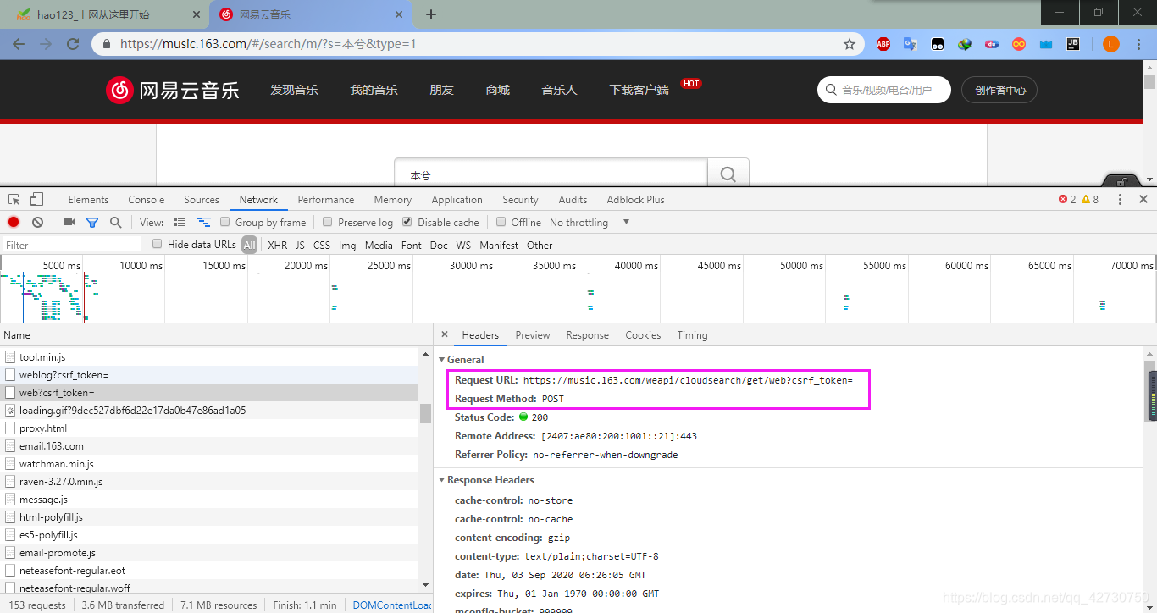Screen dimensions: 1157x613
Task: Click the request list vertical scrollbar thumb
Action: [x=425, y=412]
